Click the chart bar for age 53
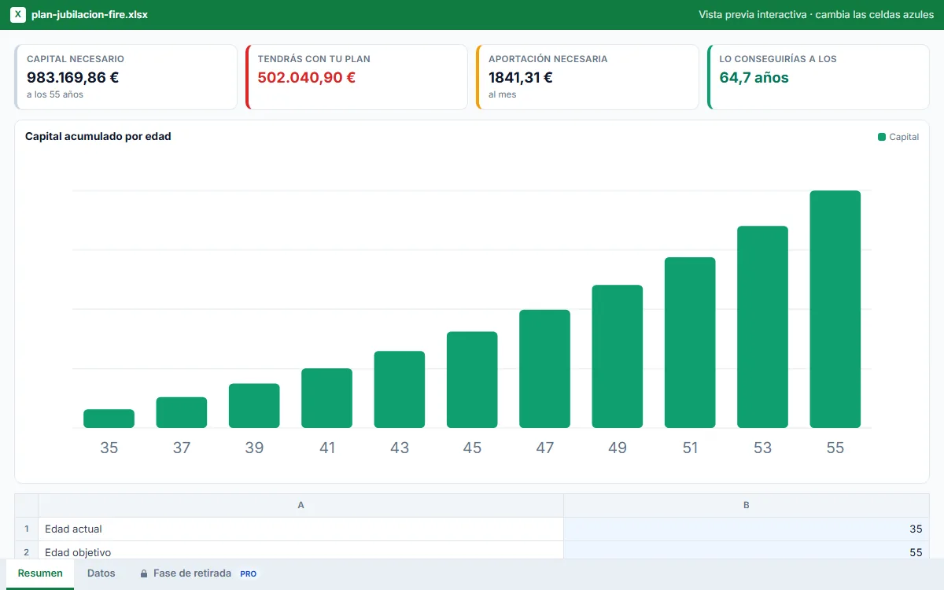The height and width of the screenshot is (590, 944). pos(762,327)
